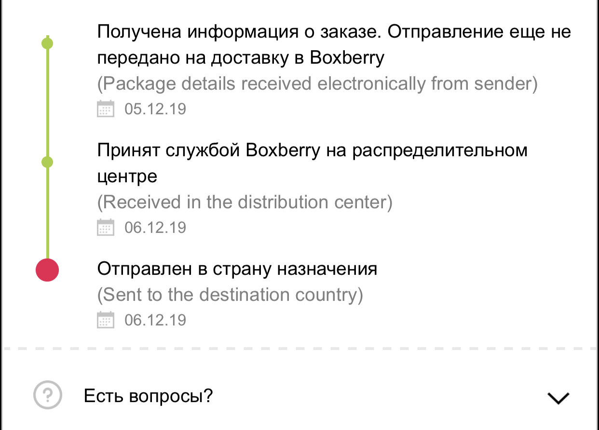The image size is (599, 430).
Task: Select the first green timeline dot at the top
Action: 47,43
